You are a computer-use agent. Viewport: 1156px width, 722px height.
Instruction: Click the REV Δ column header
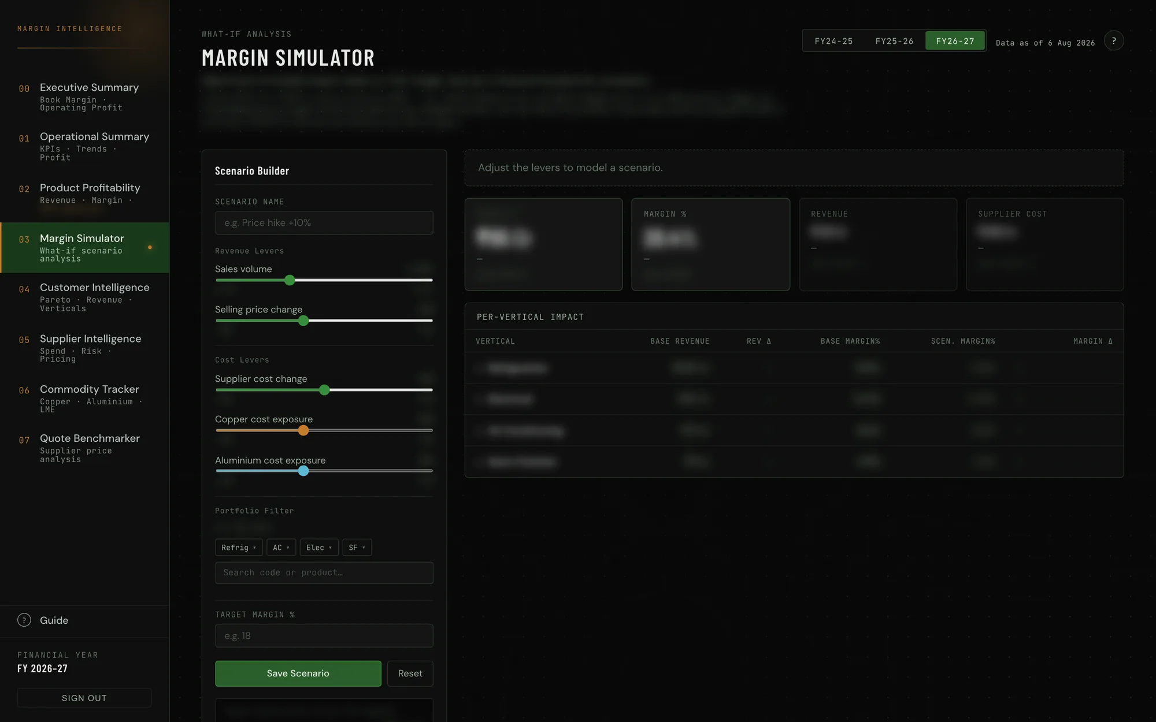click(759, 341)
